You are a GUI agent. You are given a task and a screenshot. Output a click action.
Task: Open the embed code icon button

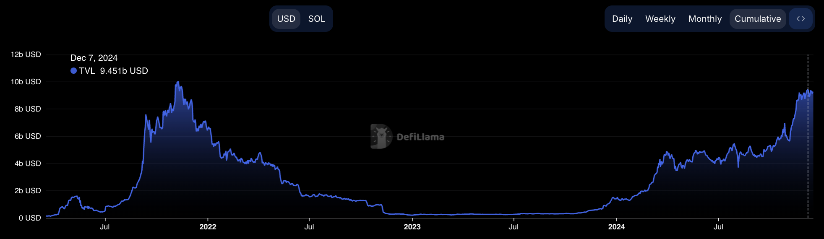[801, 19]
